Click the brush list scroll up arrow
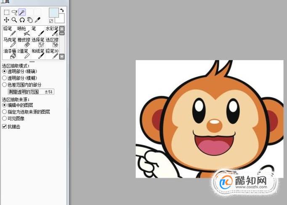 coord(62,29)
